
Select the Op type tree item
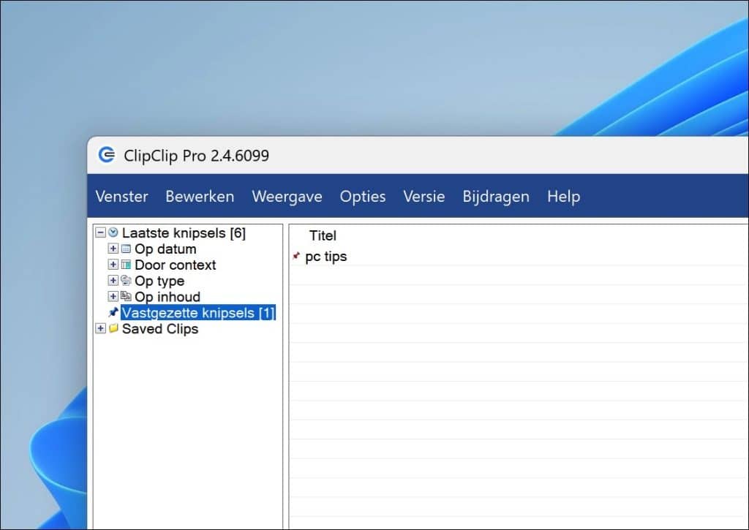coord(159,281)
